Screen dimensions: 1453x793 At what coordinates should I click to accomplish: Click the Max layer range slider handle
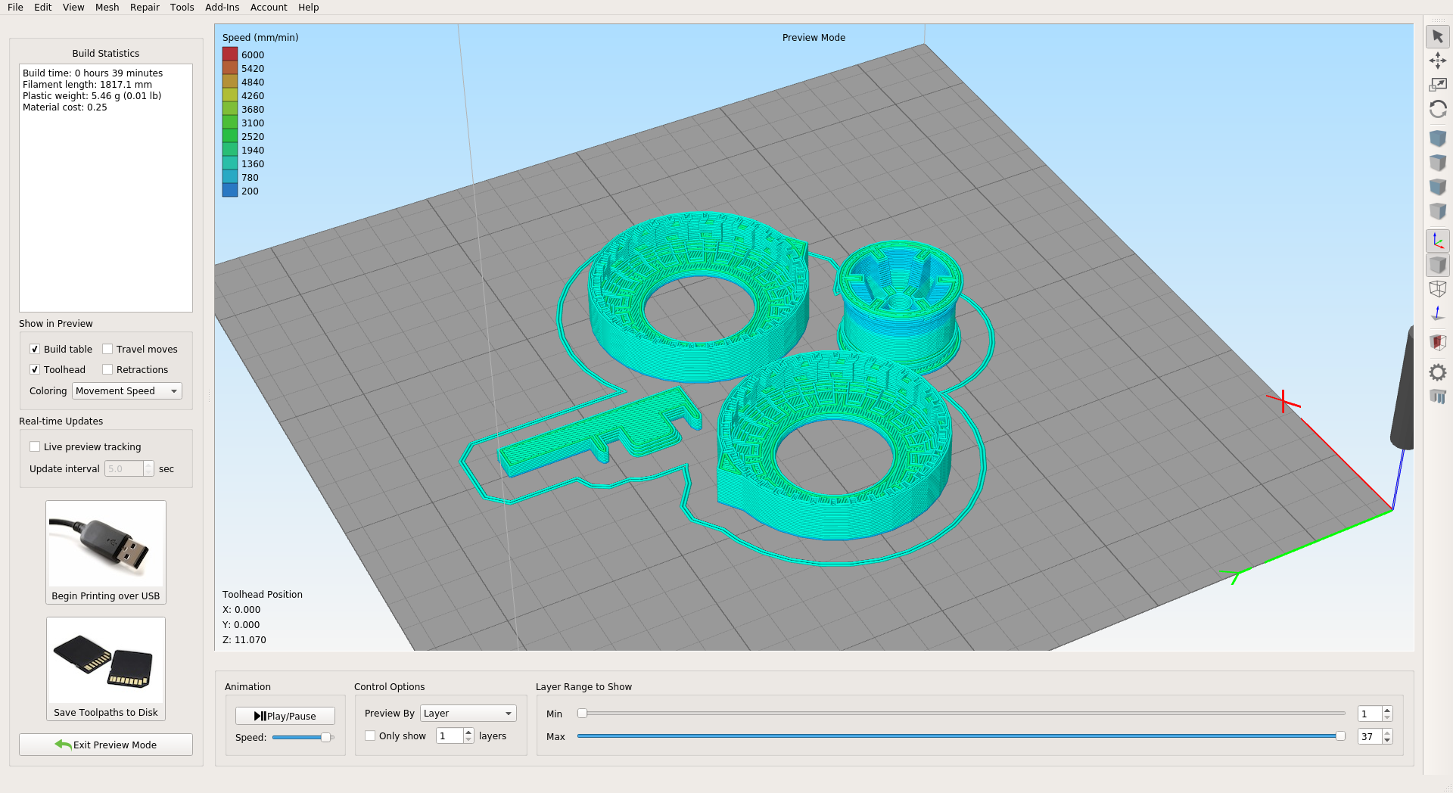(x=1340, y=735)
